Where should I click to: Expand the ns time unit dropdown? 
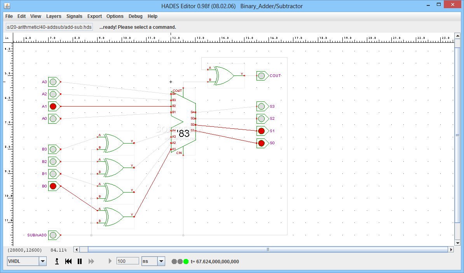pos(161,261)
